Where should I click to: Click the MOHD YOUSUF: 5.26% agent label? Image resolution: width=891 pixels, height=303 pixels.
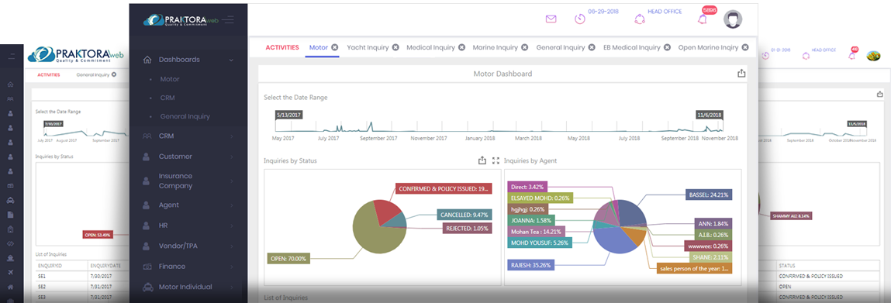click(x=539, y=243)
